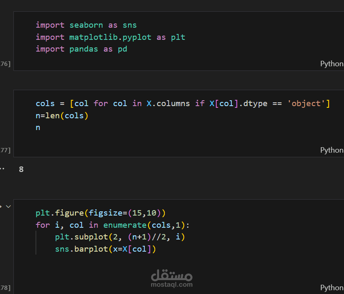Image resolution: width=344 pixels, height=294 pixels.
Task: Click execution count 78 of plotting cell
Action: [5, 288]
